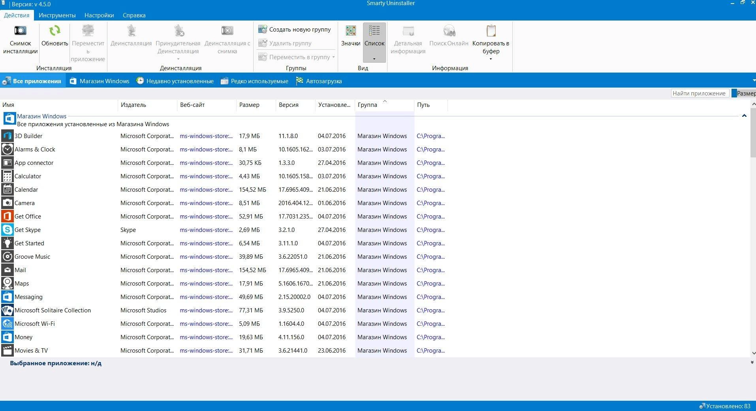Click Создать новую группу button

coord(295,30)
